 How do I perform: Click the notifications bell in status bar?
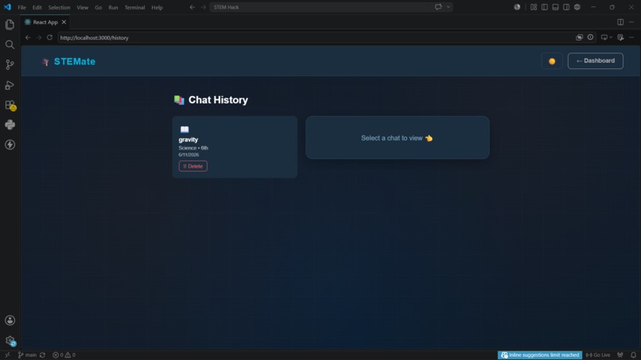click(x=633, y=355)
